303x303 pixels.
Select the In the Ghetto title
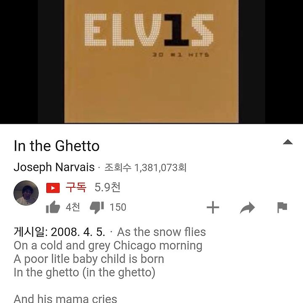[57, 146]
